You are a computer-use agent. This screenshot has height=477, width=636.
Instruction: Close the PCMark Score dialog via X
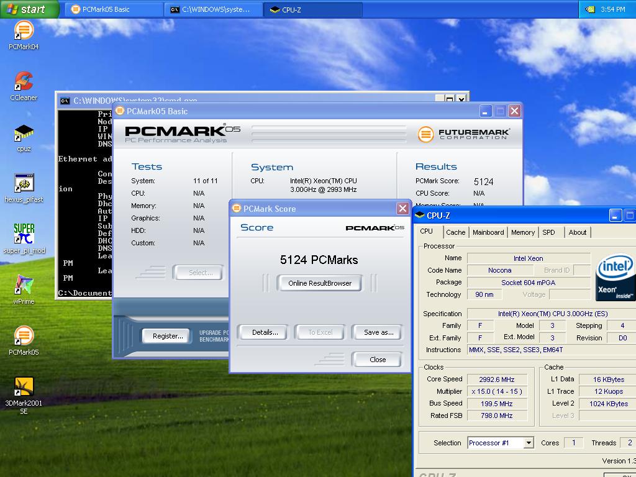click(x=402, y=209)
